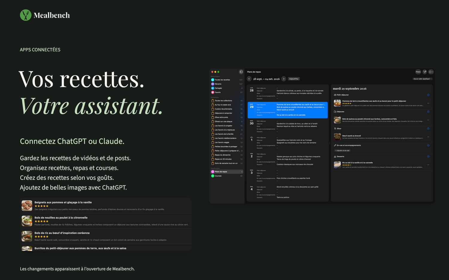449x280 pixels.
Task: Open Bœuf sauté au brocoli recipe thumbnail
Action: pos(337,137)
